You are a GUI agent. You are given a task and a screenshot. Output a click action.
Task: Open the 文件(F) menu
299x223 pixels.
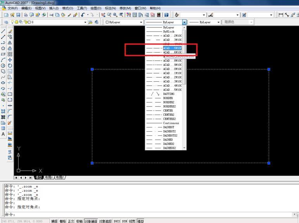(12, 9)
